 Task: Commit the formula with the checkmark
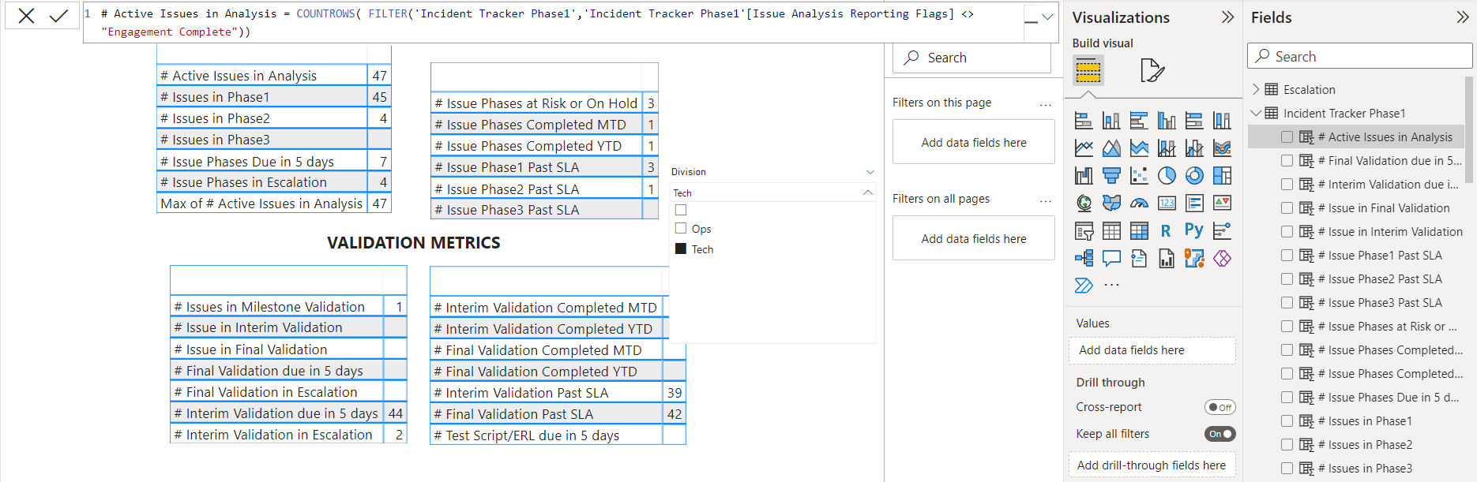pos(58,16)
